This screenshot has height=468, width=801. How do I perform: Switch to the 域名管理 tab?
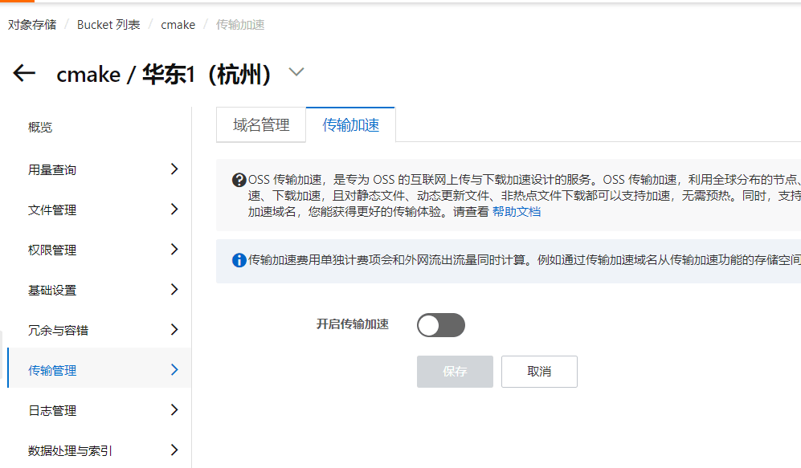tap(260, 124)
